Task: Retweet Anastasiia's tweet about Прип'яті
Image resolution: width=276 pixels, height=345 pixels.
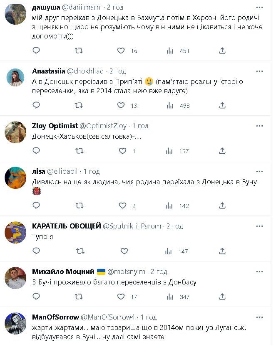Action: pyautogui.click(x=78, y=106)
